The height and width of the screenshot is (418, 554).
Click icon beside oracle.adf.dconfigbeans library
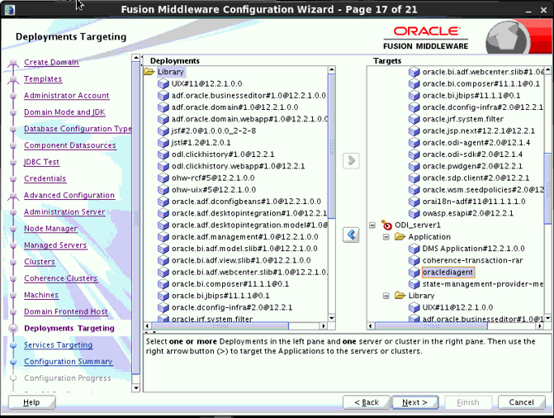[163, 202]
